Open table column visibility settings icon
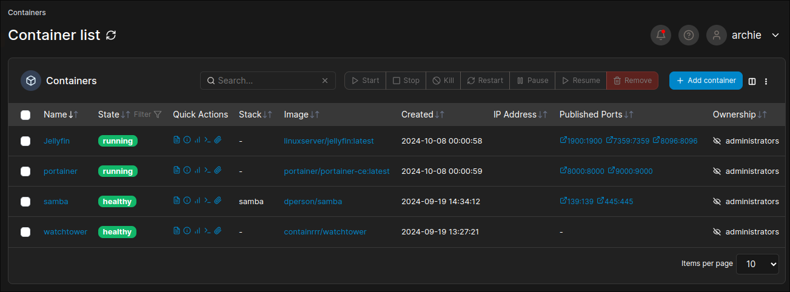 [752, 81]
